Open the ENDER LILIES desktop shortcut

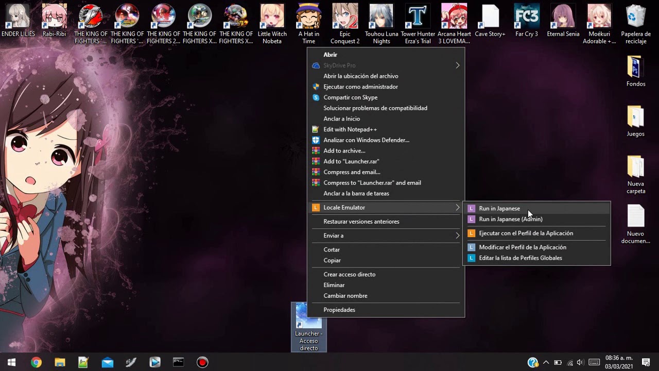(x=18, y=21)
